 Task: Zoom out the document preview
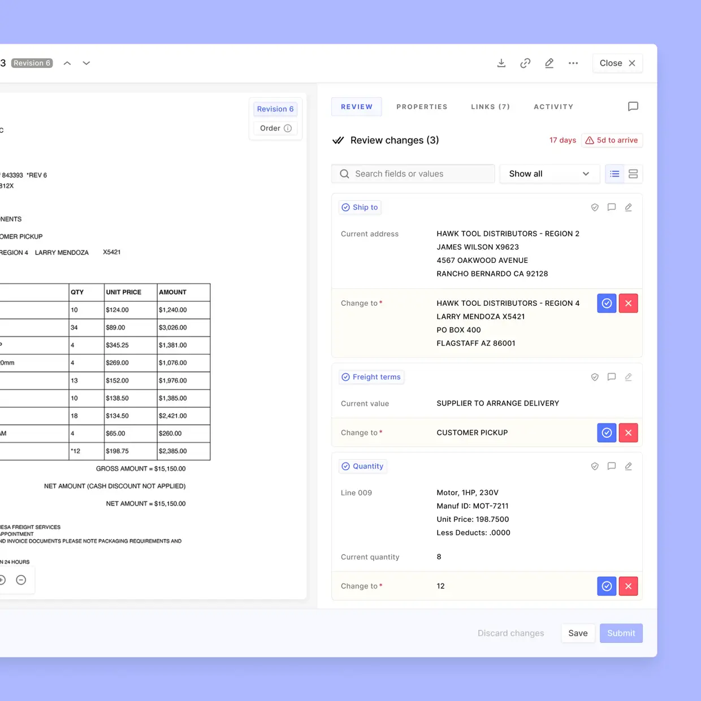(x=21, y=579)
